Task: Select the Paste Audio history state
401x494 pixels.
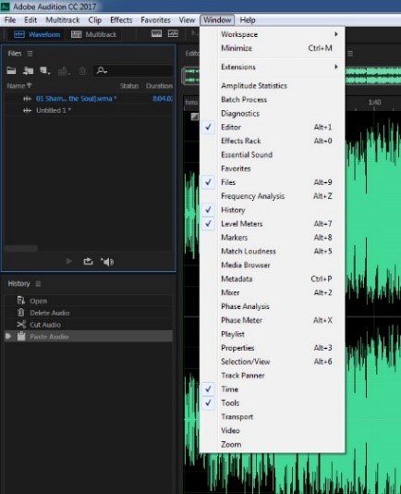Action: coord(88,337)
